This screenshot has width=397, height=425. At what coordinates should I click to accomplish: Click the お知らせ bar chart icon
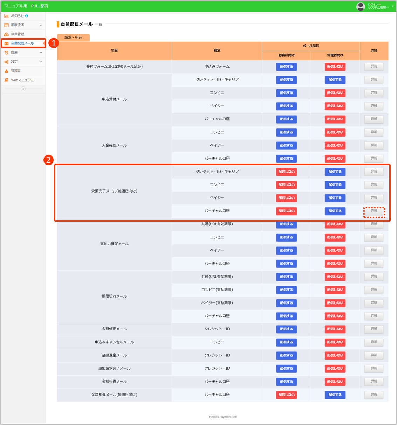[x=6, y=16]
